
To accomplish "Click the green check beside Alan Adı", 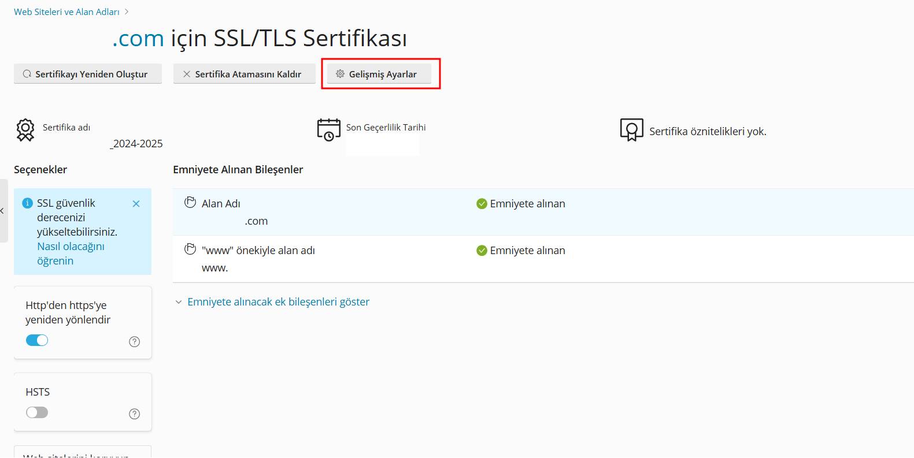I will [x=482, y=204].
